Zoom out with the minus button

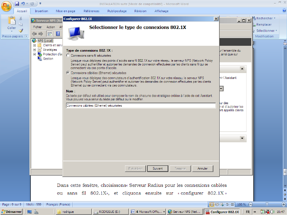251,205
